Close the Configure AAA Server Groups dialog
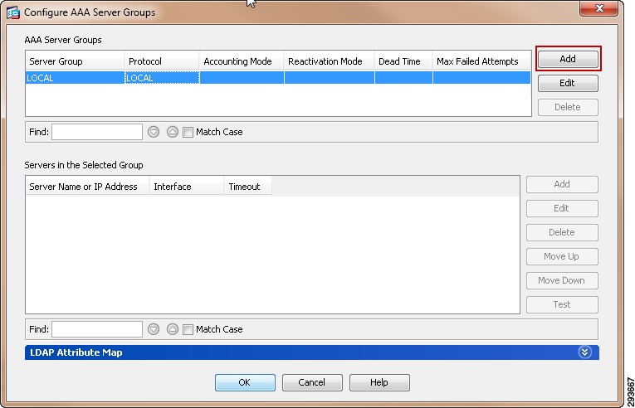 tap(600, 8)
